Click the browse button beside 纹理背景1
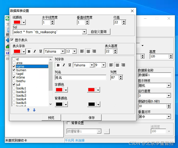The image size is (178, 148). click(107, 131)
